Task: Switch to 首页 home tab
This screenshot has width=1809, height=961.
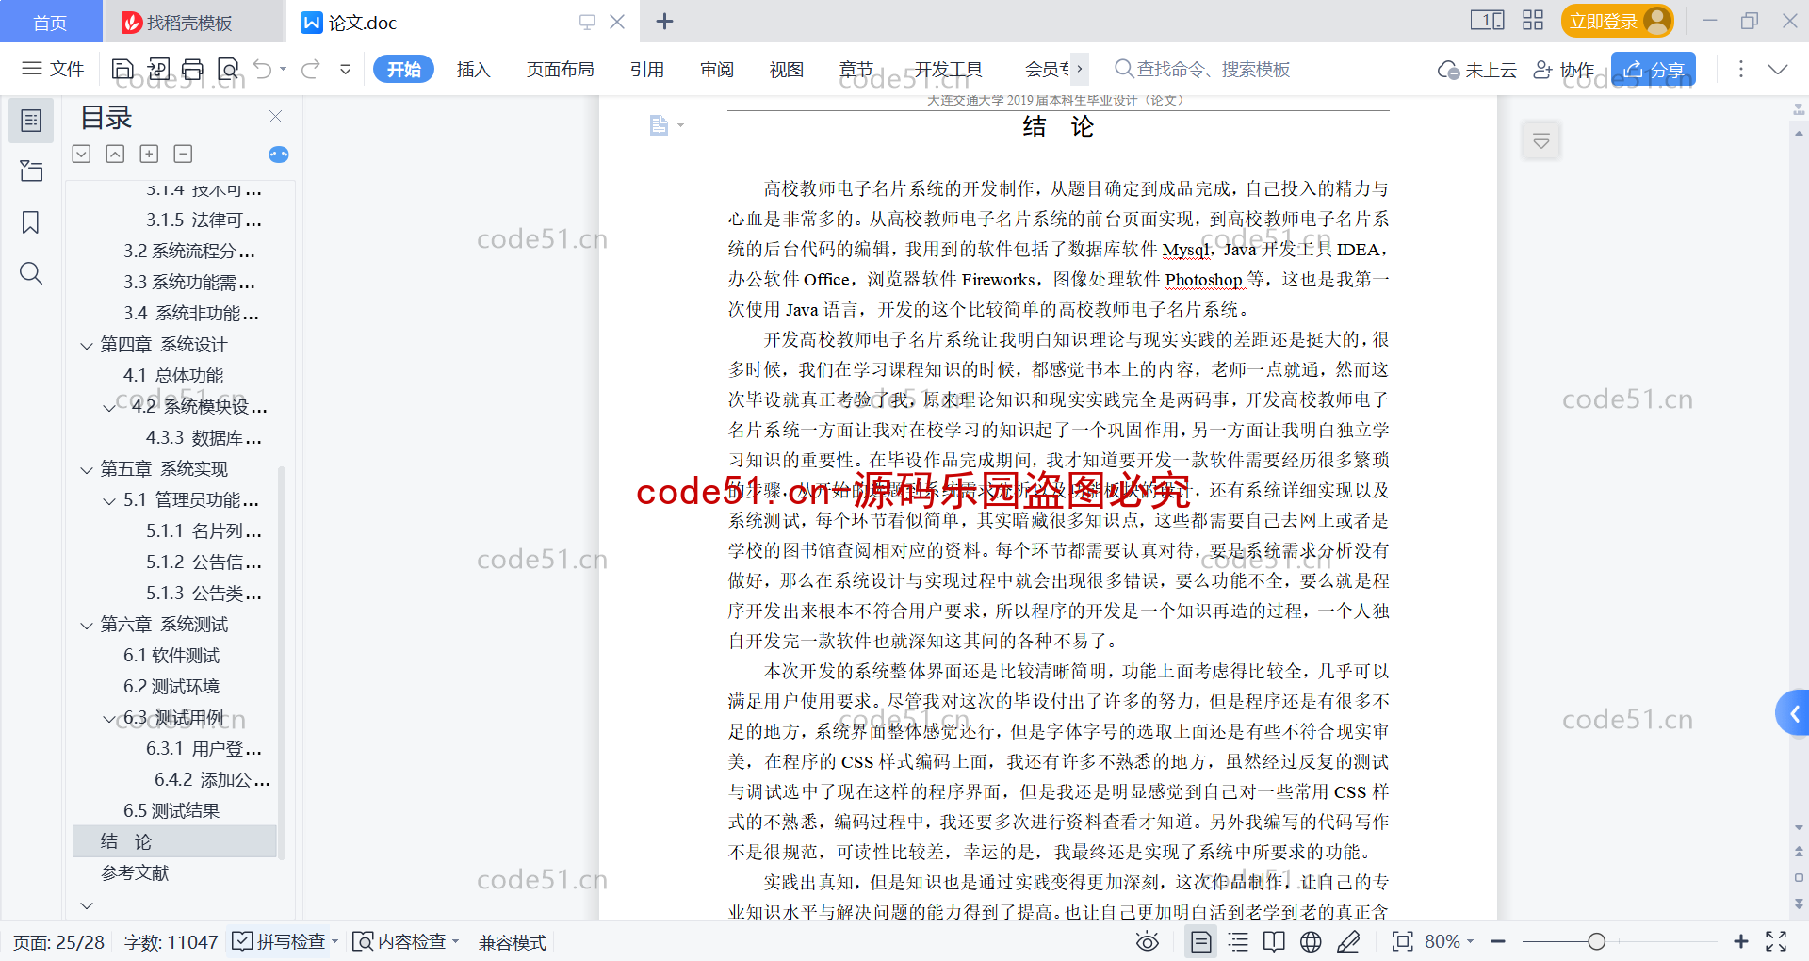Action: pos(51,22)
